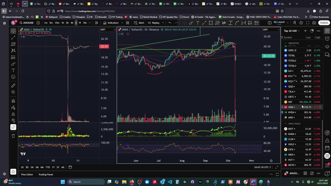Open Windows Start menu

pos(63,182)
